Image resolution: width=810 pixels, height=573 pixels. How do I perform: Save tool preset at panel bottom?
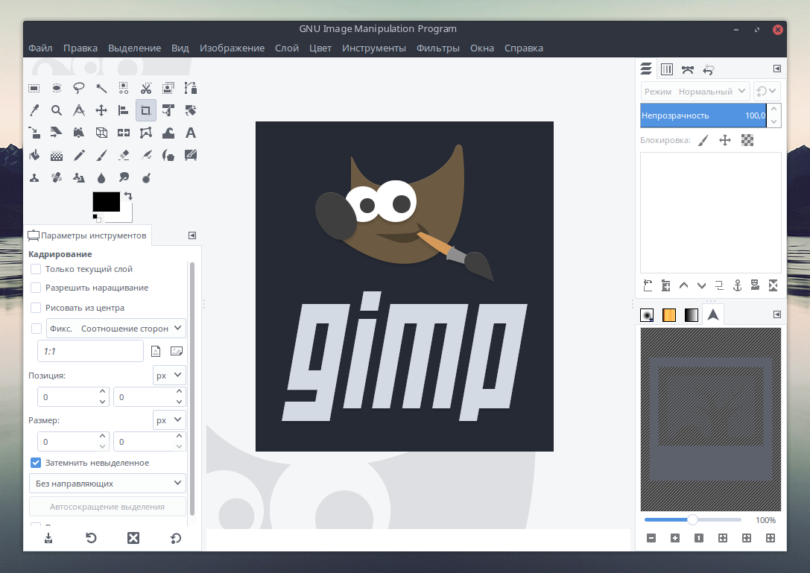48,539
